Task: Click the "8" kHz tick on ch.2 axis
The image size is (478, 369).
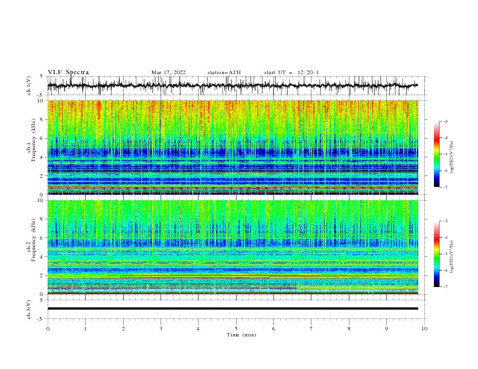Action: coord(42,219)
